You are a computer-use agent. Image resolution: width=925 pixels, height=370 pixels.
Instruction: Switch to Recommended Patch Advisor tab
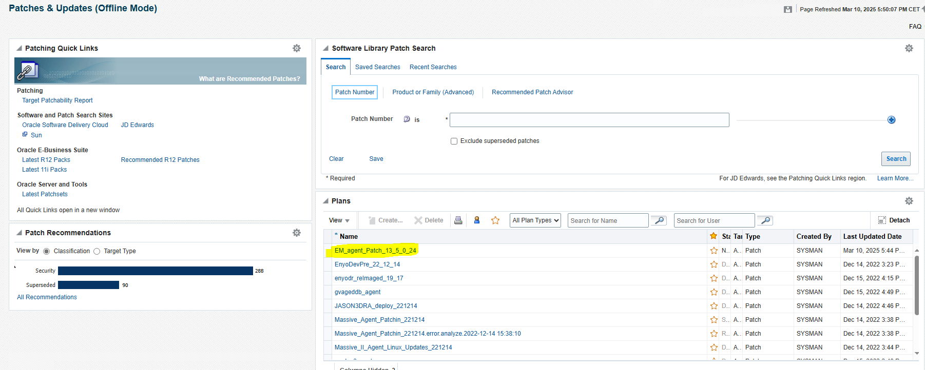point(532,92)
